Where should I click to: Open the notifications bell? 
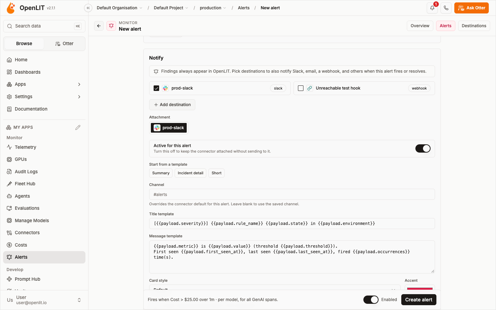pos(432,8)
